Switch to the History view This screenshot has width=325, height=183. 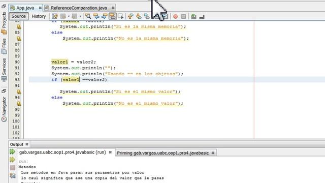coord(39,16)
